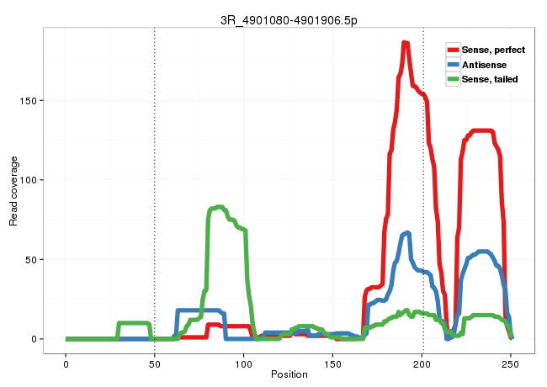Click the x-axis tick label 100
Viewport: 547px width, 387px height.
(x=244, y=361)
